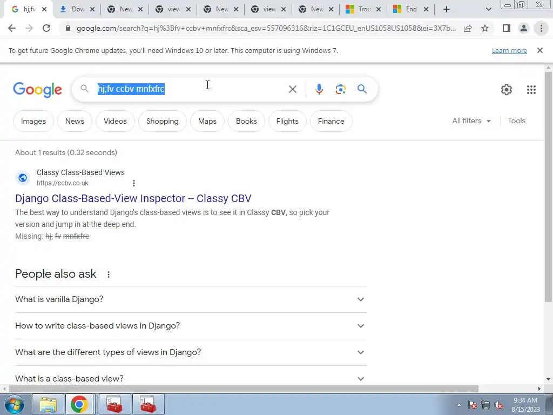Bookmark this tab with the star icon
This screenshot has width=553, height=415.
(485, 28)
